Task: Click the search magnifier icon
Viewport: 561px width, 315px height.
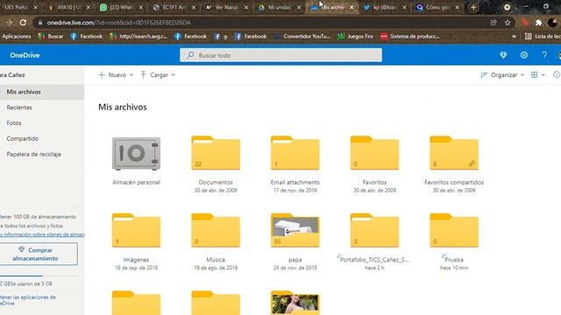Action: tap(190, 55)
